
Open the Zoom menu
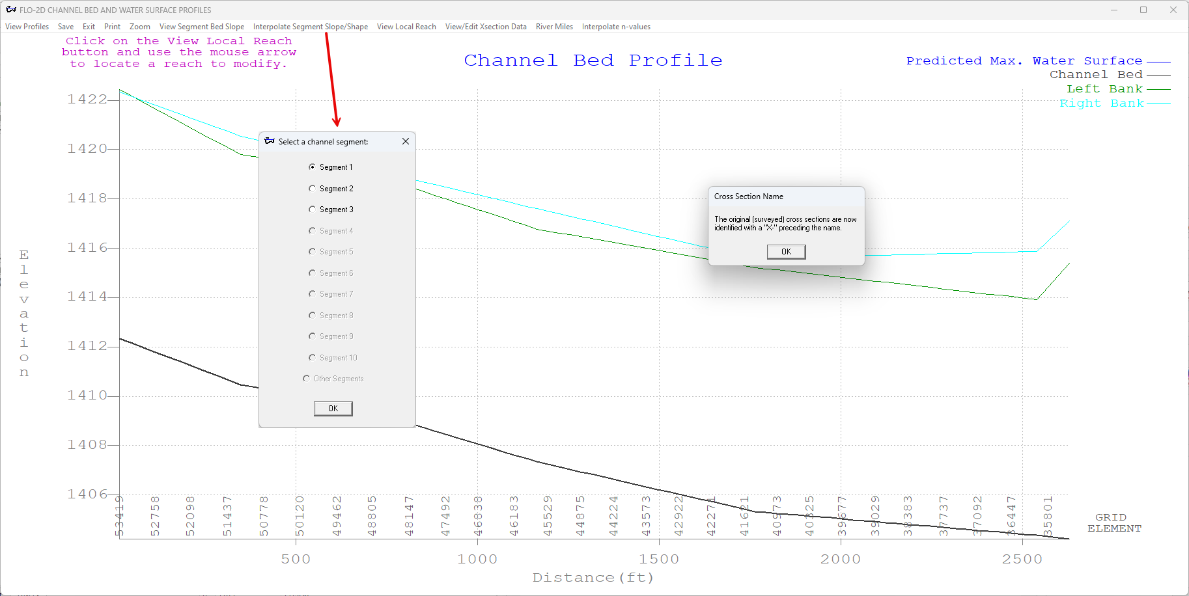point(140,27)
